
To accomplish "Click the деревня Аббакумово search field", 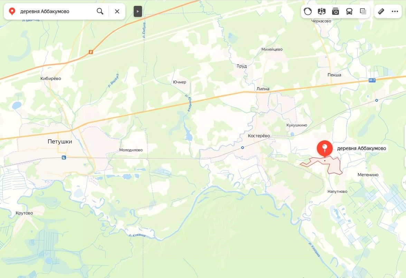I will [x=55, y=11].
